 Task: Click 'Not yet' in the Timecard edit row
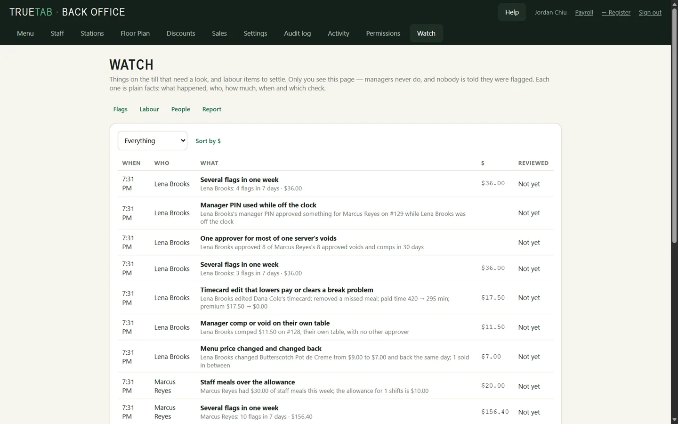point(529,298)
